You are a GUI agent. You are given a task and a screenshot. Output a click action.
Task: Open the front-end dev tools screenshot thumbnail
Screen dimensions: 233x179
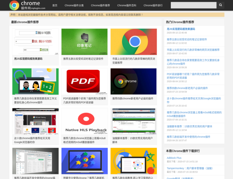35,161
